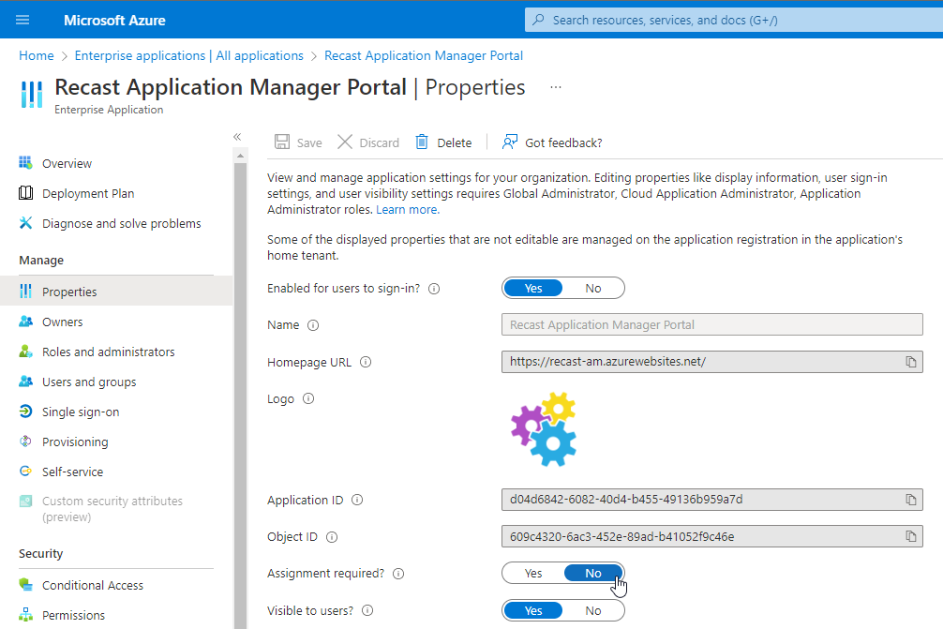Image resolution: width=943 pixels, height=629 pixels.
Task: Click info icon next to Visible to users
Action: [367, 610]
